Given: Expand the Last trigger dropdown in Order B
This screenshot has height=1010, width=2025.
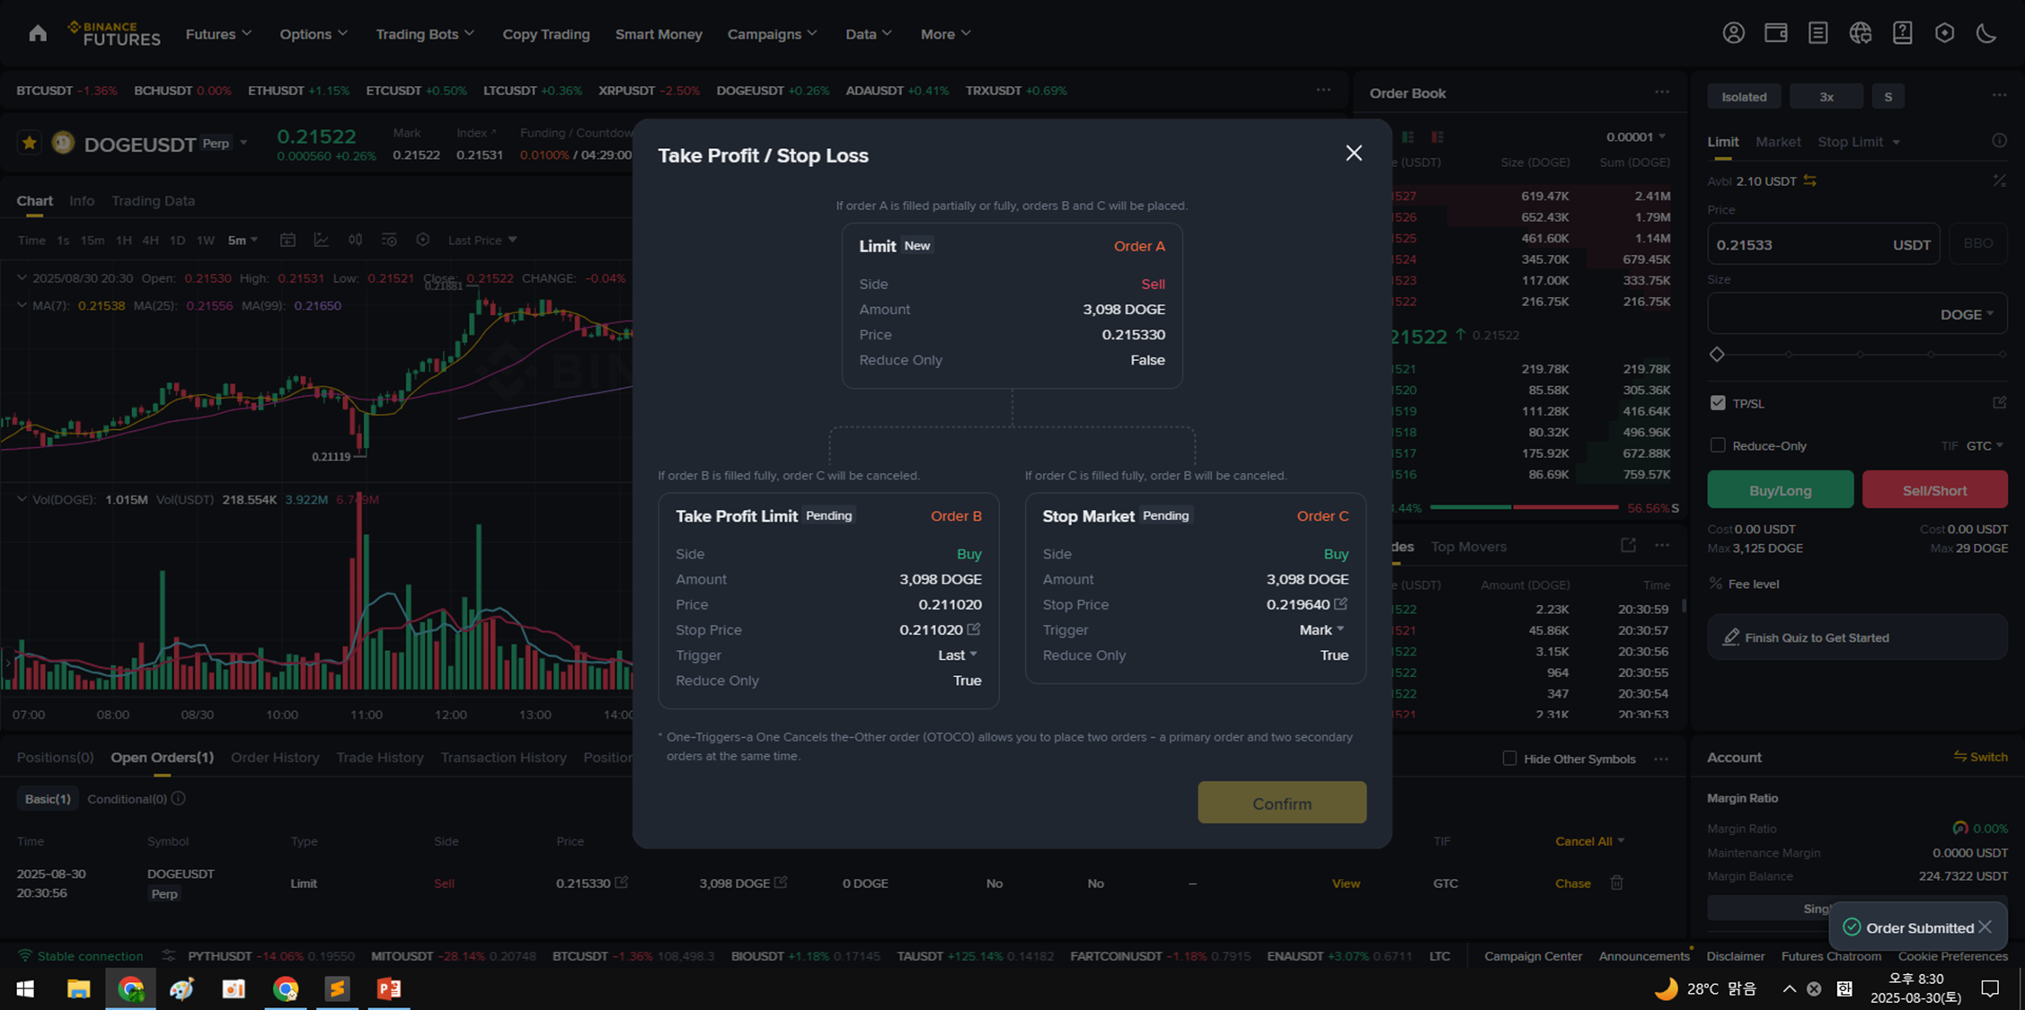Looking at the screenshot, I should (x=958, y=655).
